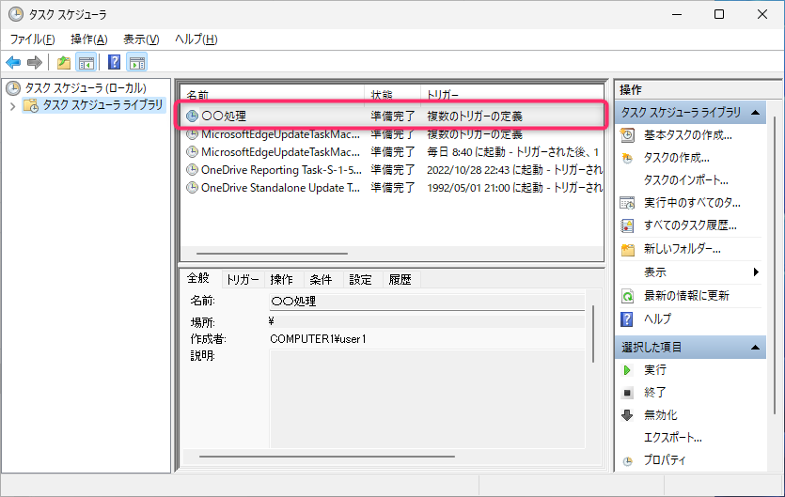The image size is (785, 497).
Task: Switch to the 履歴 tab
Action: click(400, 280)
